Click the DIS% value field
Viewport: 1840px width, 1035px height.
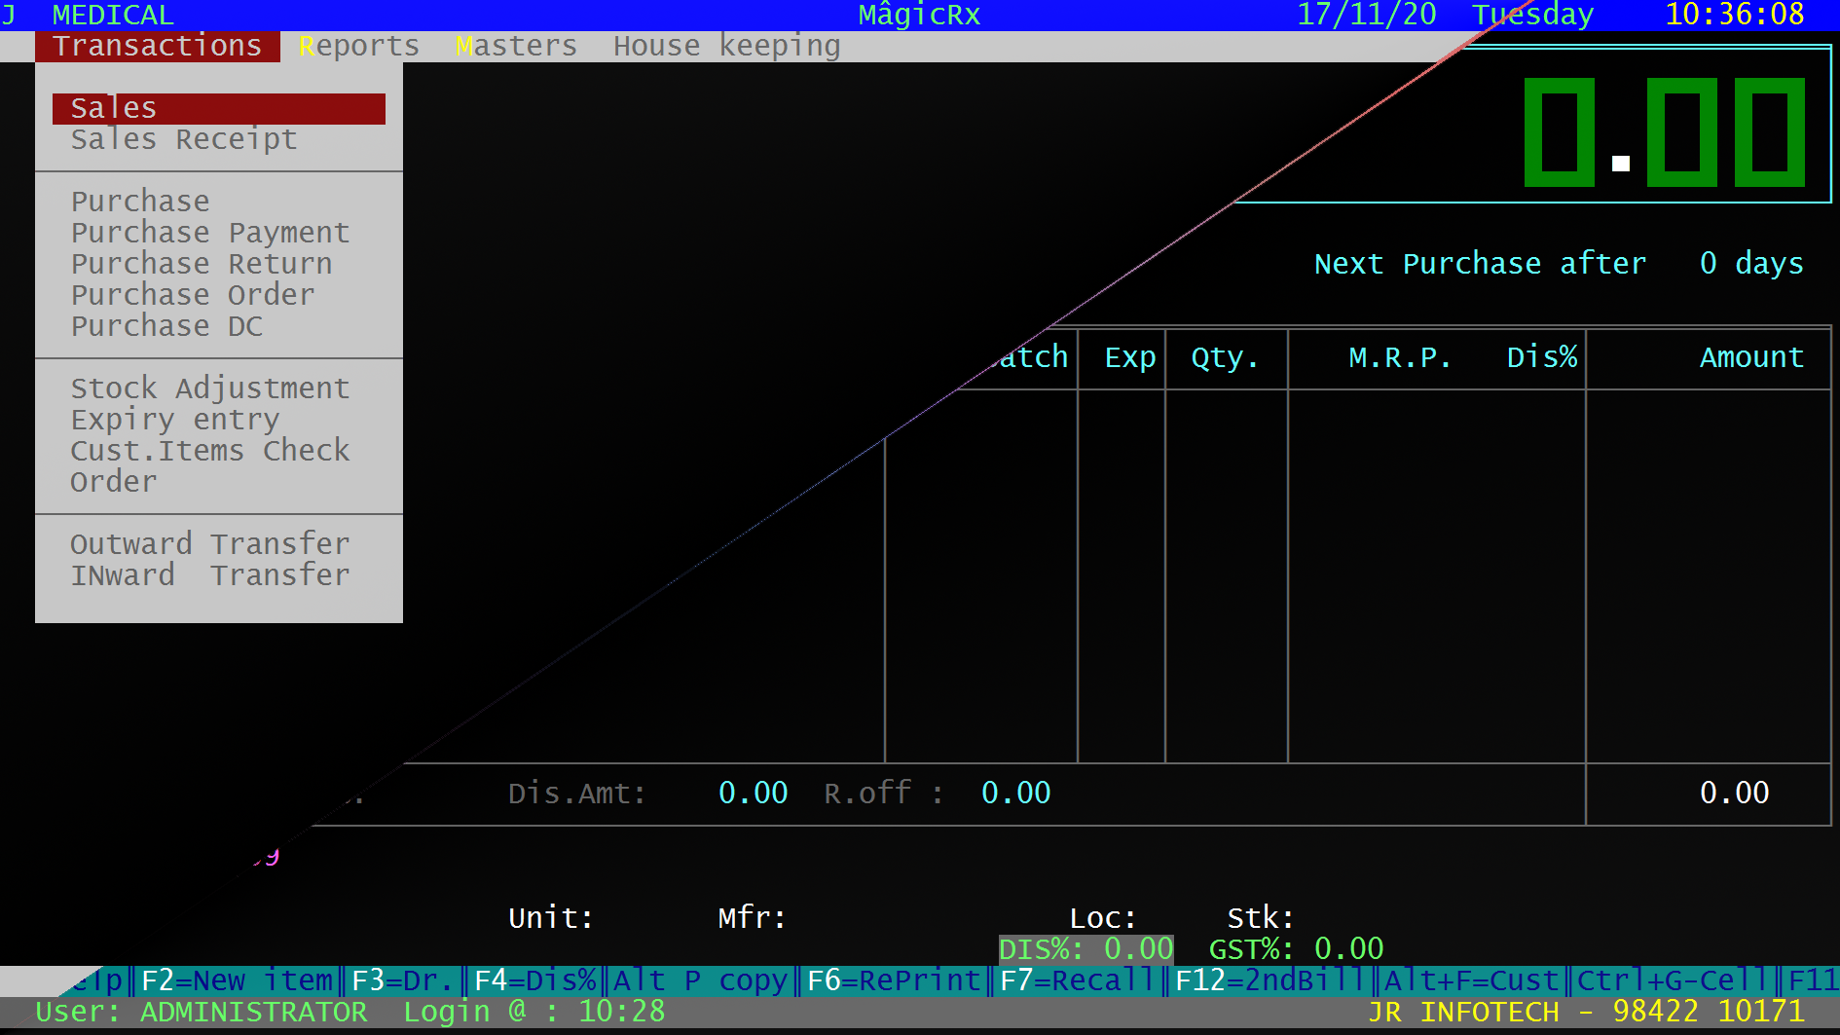[x=1086, y=949]
